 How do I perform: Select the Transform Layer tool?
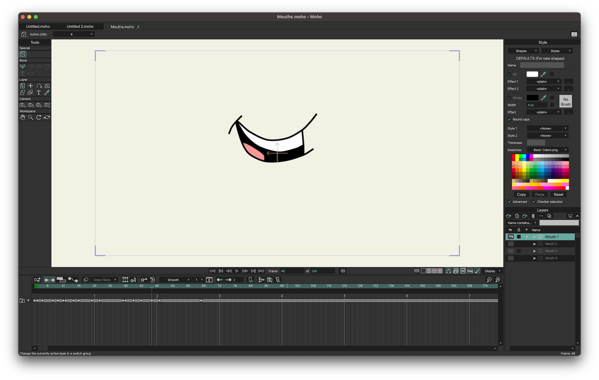22,86
